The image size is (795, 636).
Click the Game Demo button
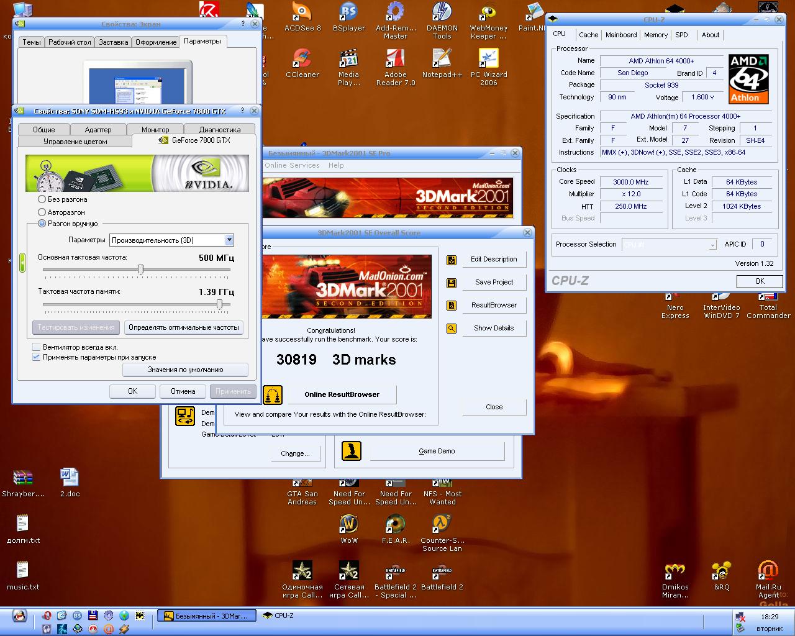pos(437,451)
